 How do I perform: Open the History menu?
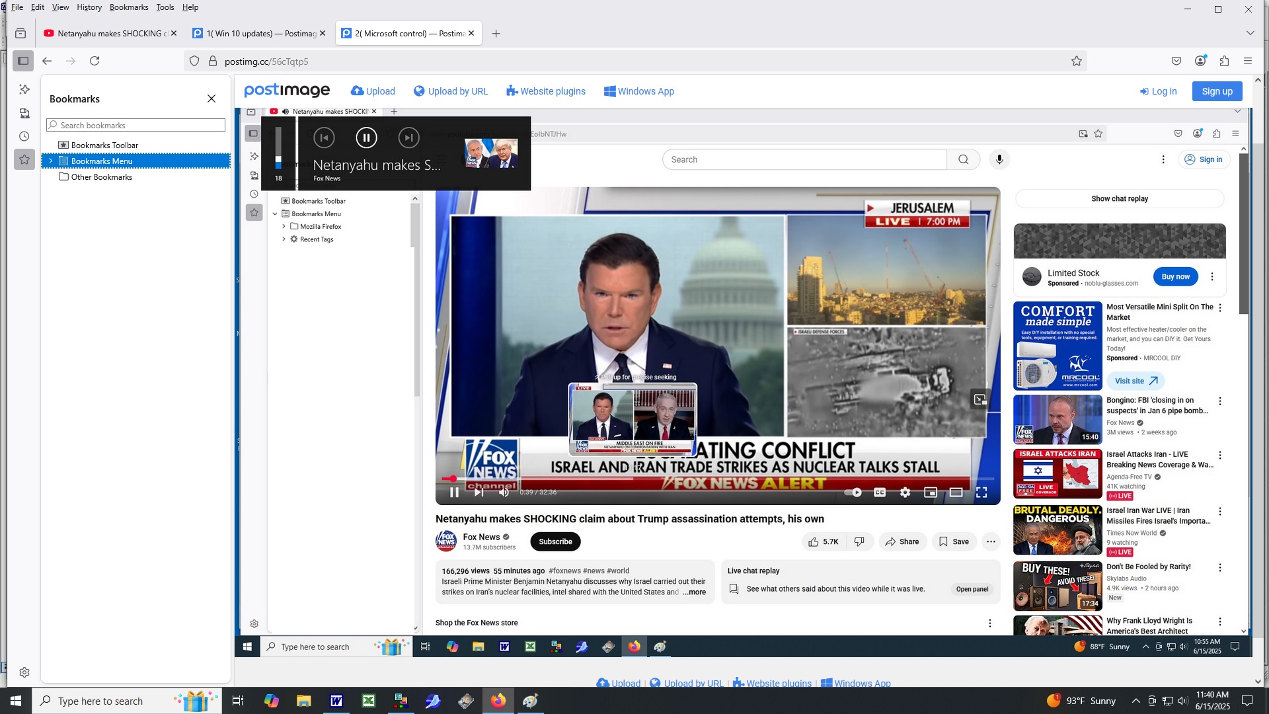89,7
